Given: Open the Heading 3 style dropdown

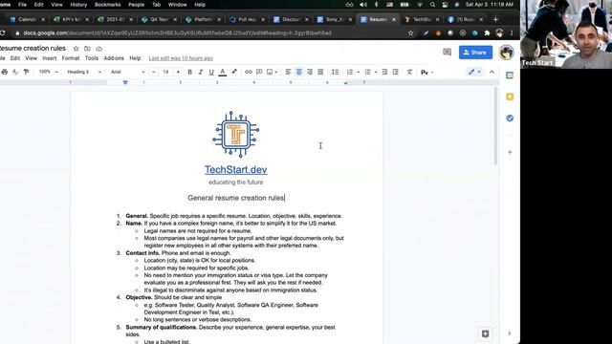Looking at the screenshot, I should click(x=84, y=72).
